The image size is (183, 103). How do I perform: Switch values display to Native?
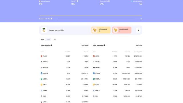coord(42,39)
